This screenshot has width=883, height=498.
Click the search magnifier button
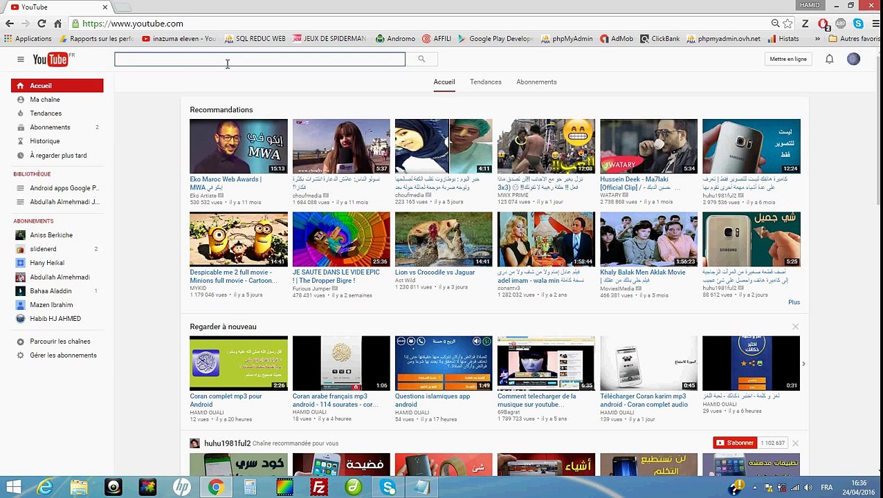pos(421,59)
